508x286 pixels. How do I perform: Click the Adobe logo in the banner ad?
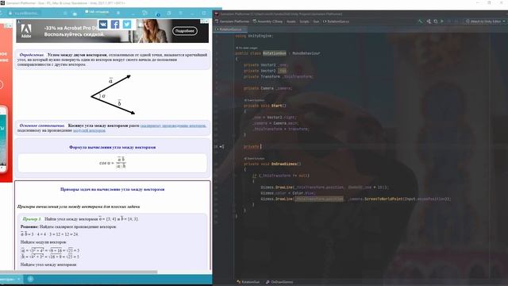[x=26, y=31]
